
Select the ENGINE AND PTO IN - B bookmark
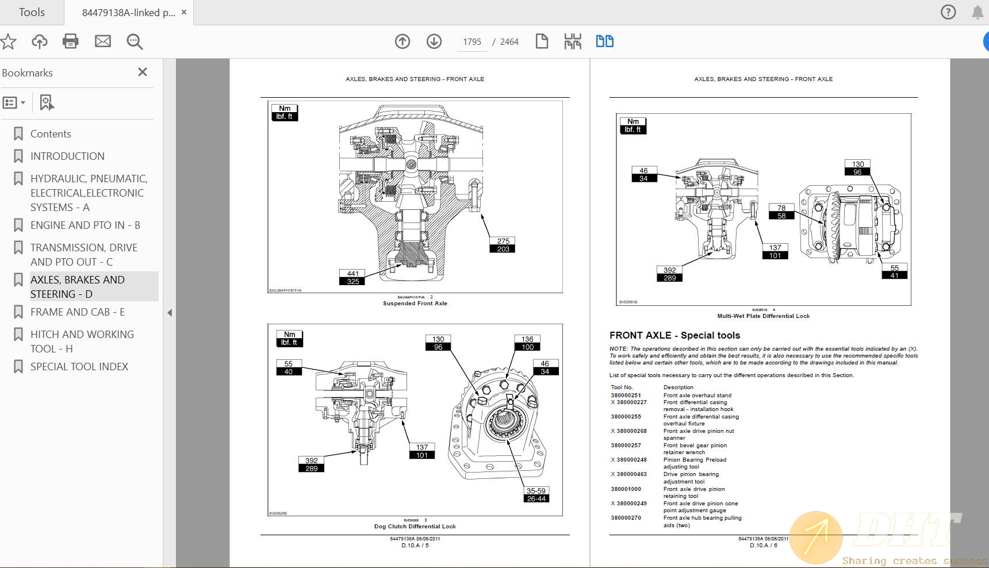(85, 225)
